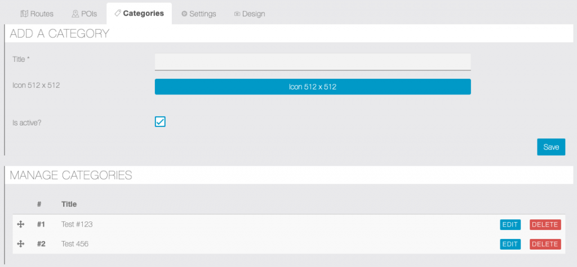Click the tag icon beside Categories
The width and height of the screenshot is (577, 267).
[117, 13]
